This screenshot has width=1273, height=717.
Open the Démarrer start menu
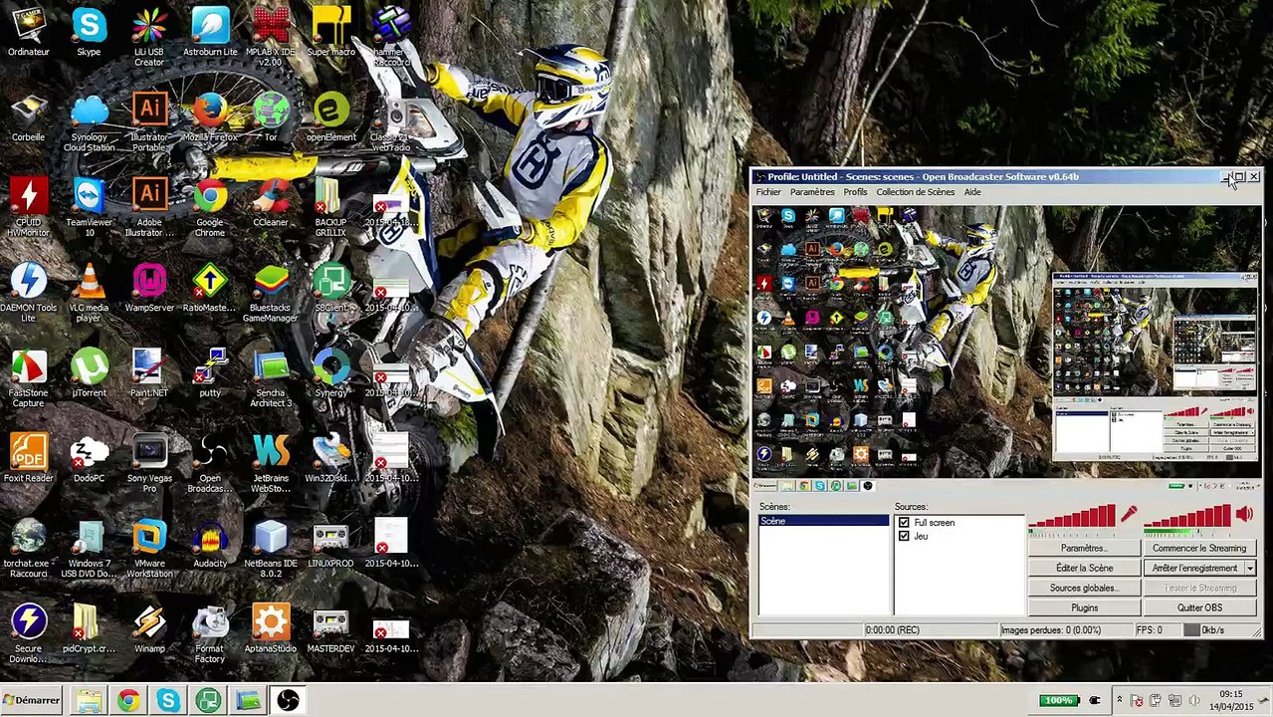(x=32, y=700)
